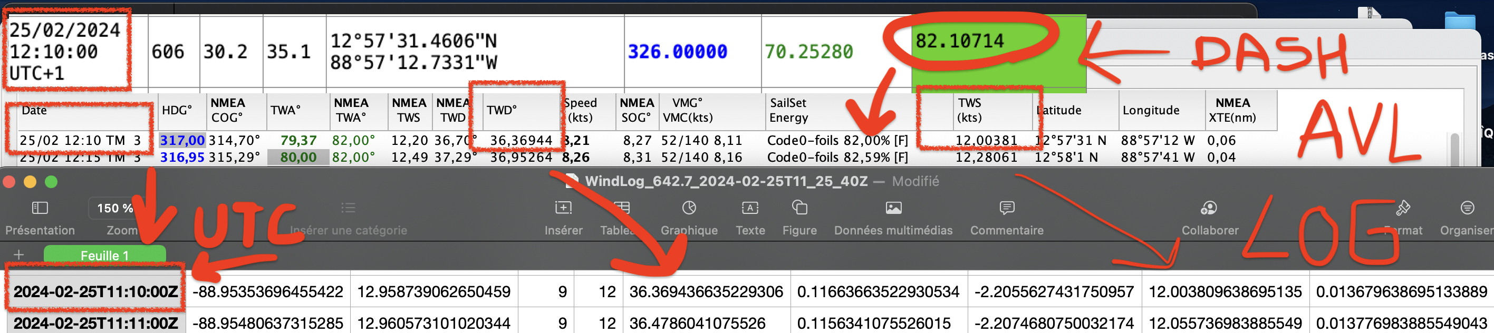Click the document icon beside WindLog title

(x=572, y=181)
